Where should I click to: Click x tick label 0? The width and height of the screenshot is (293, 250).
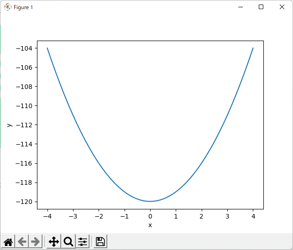point(150,216)
